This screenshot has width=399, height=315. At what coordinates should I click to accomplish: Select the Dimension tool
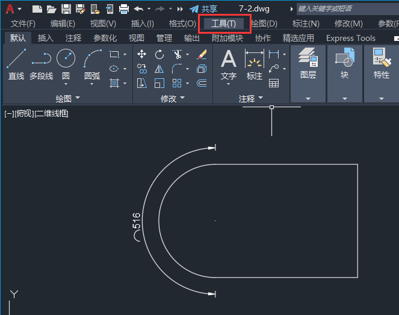(254, 64)
